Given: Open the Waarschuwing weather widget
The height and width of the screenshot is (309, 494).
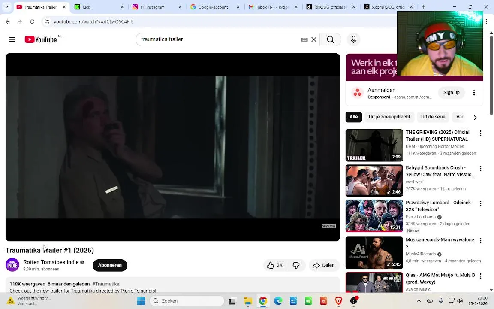Looking at the screenshot, I should click(x=29, y=301).
